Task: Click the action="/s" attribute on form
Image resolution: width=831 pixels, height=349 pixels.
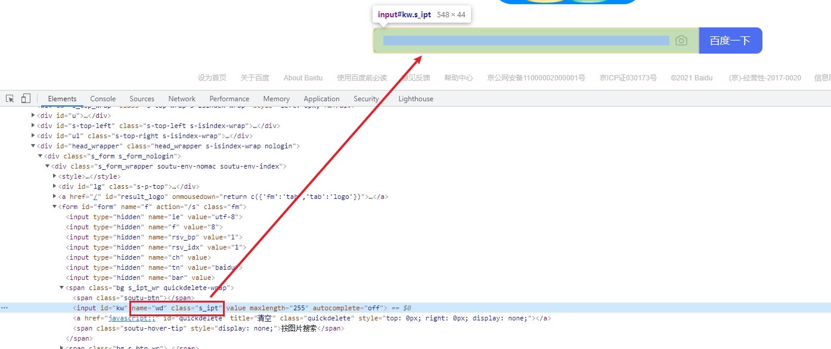Action: (178, 207)
